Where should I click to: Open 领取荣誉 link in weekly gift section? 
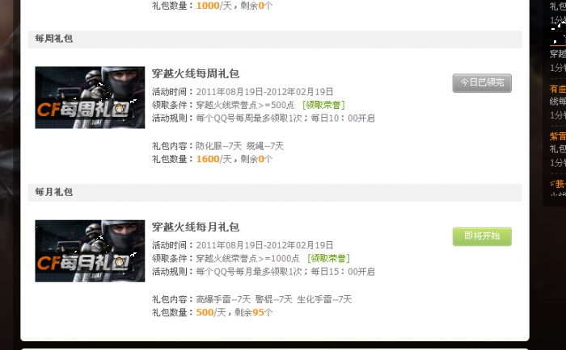[323, 105]
